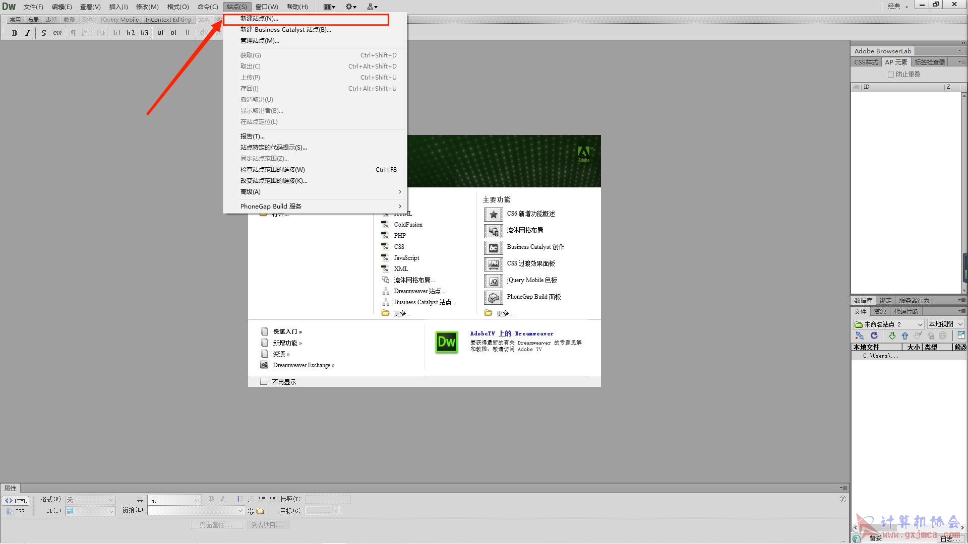Choose 新建 Business Catalyst 站点(B)...

click(x=315, y=30)
